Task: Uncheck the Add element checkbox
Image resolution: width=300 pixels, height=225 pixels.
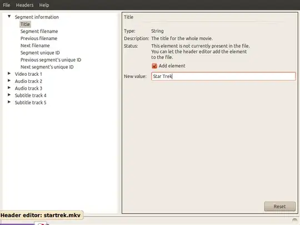Action: pyautogui.click(x=154, y=66)
